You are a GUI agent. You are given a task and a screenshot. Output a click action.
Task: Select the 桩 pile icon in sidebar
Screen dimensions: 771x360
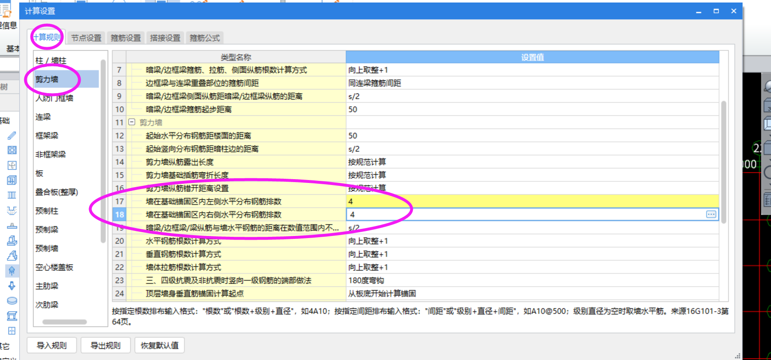pyautogui.click(x=12, y=286)
